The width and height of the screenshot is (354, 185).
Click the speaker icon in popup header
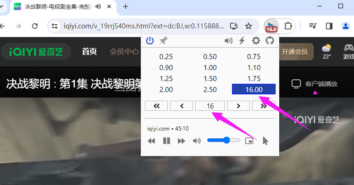(228, 41)
